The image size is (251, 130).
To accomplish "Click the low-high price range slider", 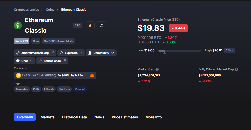I will point(179,51).
